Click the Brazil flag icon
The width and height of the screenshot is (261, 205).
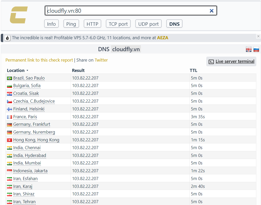[9, 78]
